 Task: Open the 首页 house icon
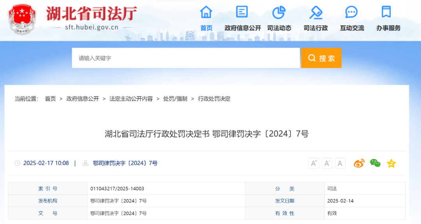(x=206, y=12)
